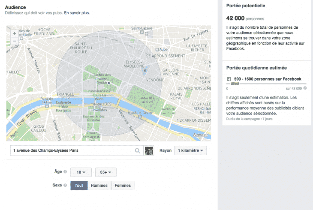The height and width of the screenshot is (210, 313).
Task: Click the 'Portée quotidienne estimée' heading
Action: point(256,68)
